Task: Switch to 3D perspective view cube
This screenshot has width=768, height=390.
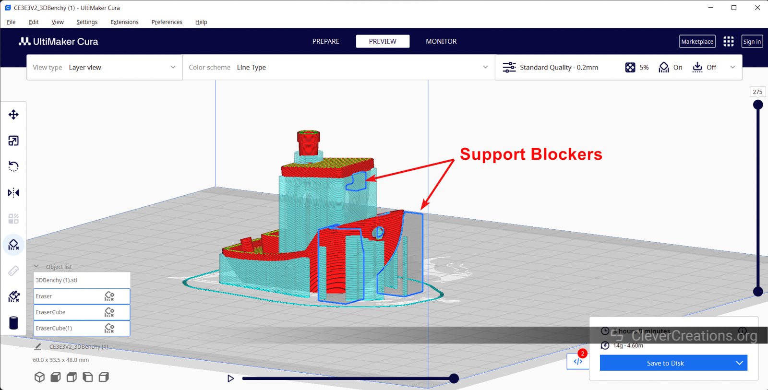Action: coord(39,377)
